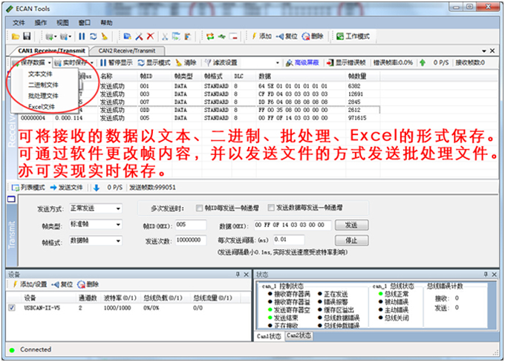The width and height of the screenshot is (505, 362).
Task: Expand the frame format (帧格式) dropdown
Action: click(97, 241)
